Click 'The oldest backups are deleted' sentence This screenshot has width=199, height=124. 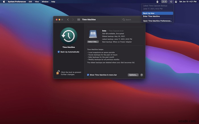111,63
